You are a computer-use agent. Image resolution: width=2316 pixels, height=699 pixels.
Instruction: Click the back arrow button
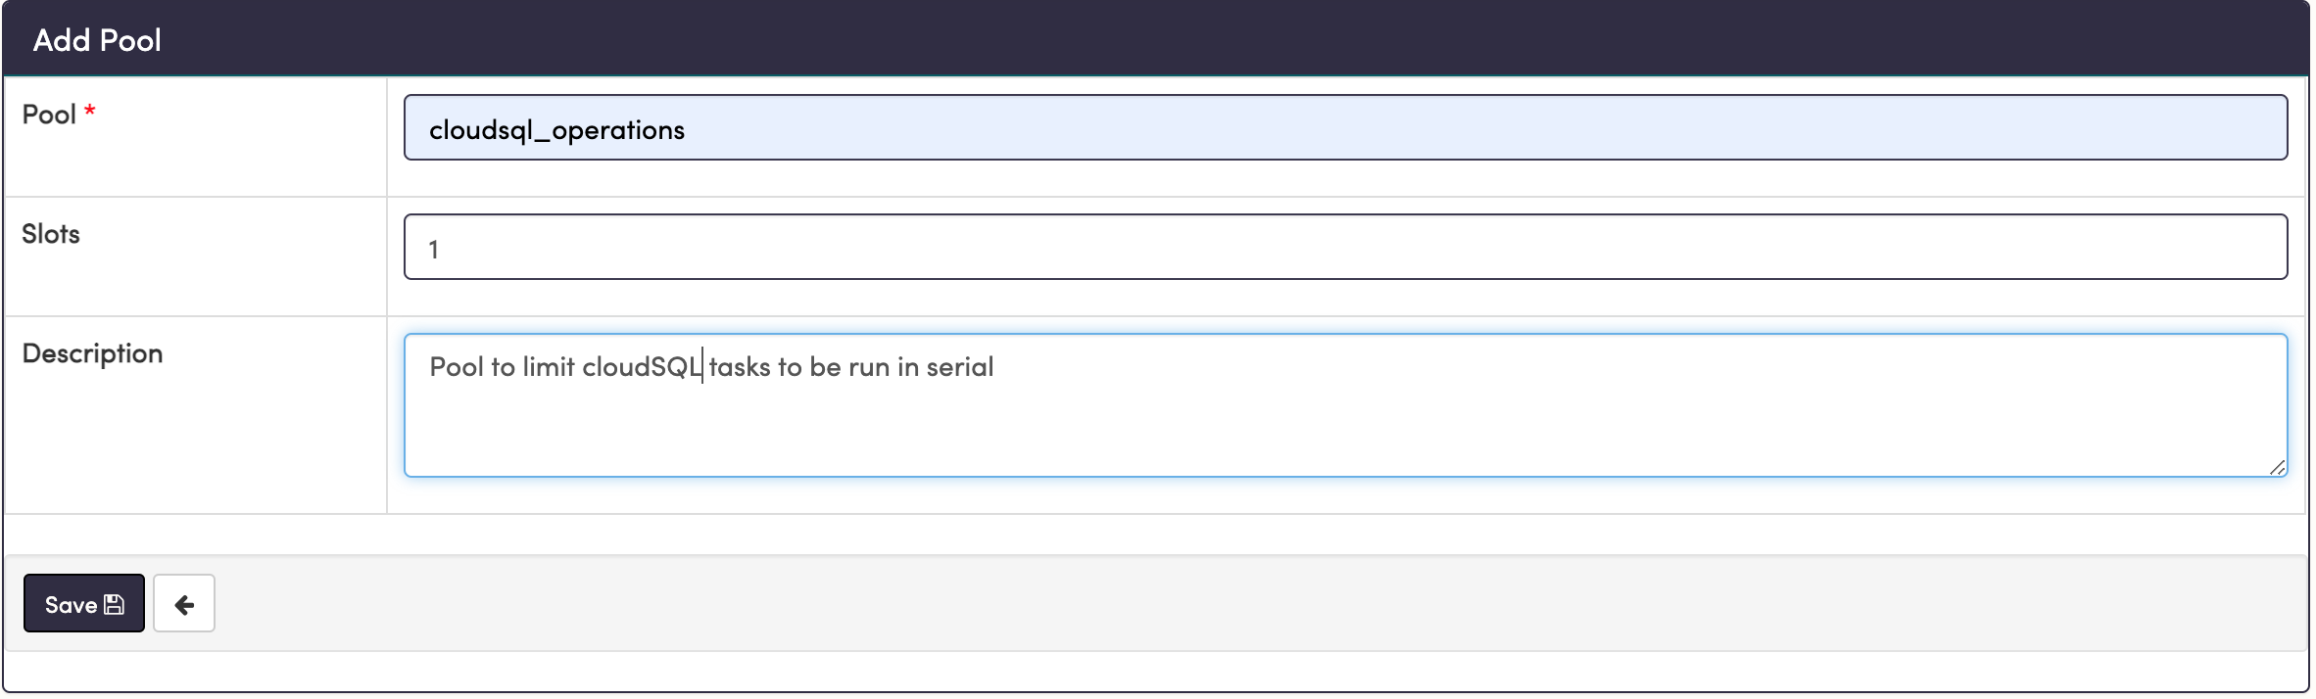pyautogui.click(x=184, y=604)
